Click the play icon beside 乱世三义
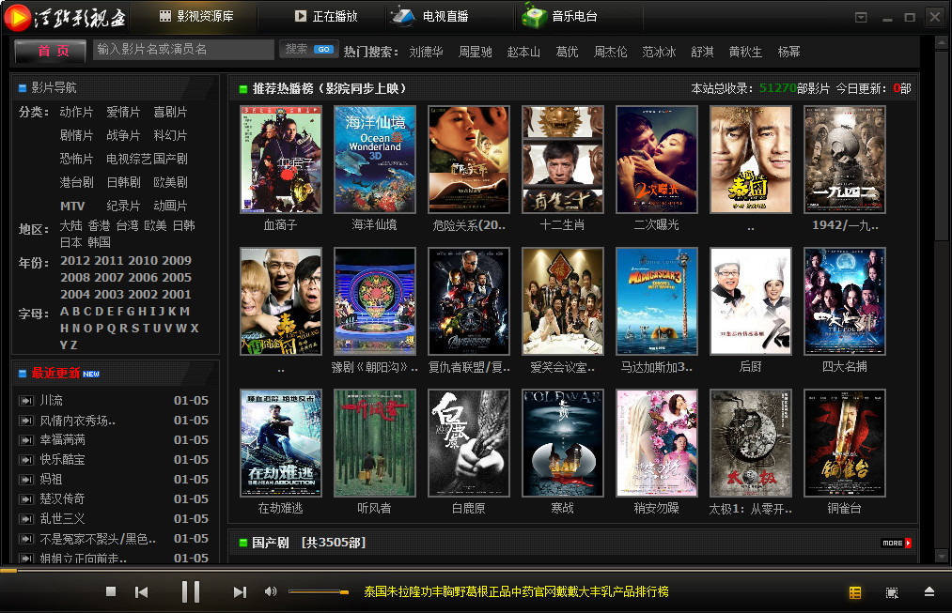The width and height of the screenshot is (952, 613). pos(26,519)
